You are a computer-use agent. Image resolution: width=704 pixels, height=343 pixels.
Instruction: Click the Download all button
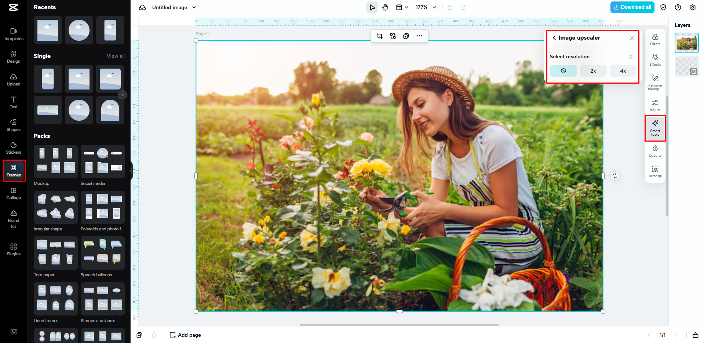(632, 7)
